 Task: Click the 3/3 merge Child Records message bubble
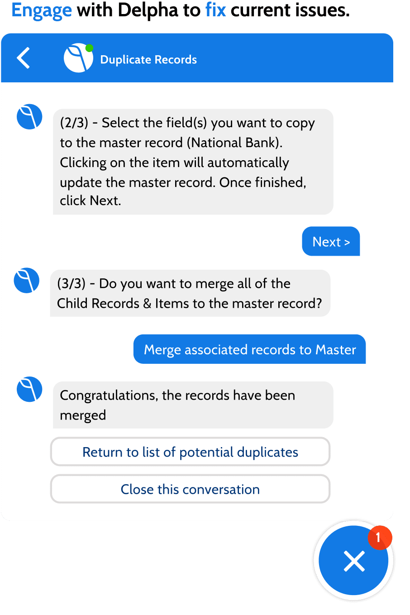tap(190, 293)
